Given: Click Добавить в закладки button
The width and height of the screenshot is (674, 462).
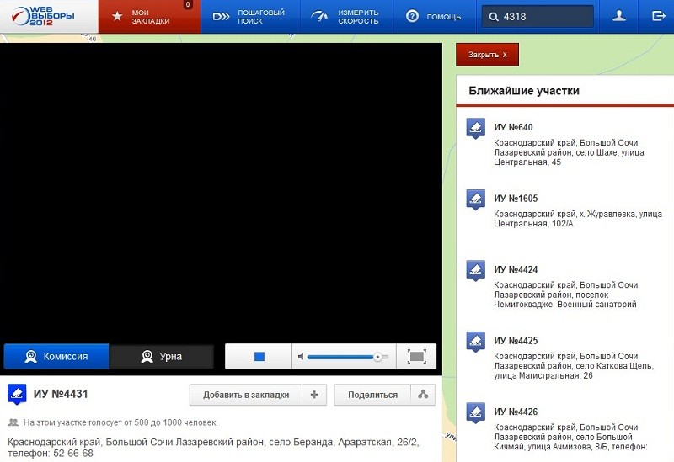Looking at the screenshot, I should [245, 395].
